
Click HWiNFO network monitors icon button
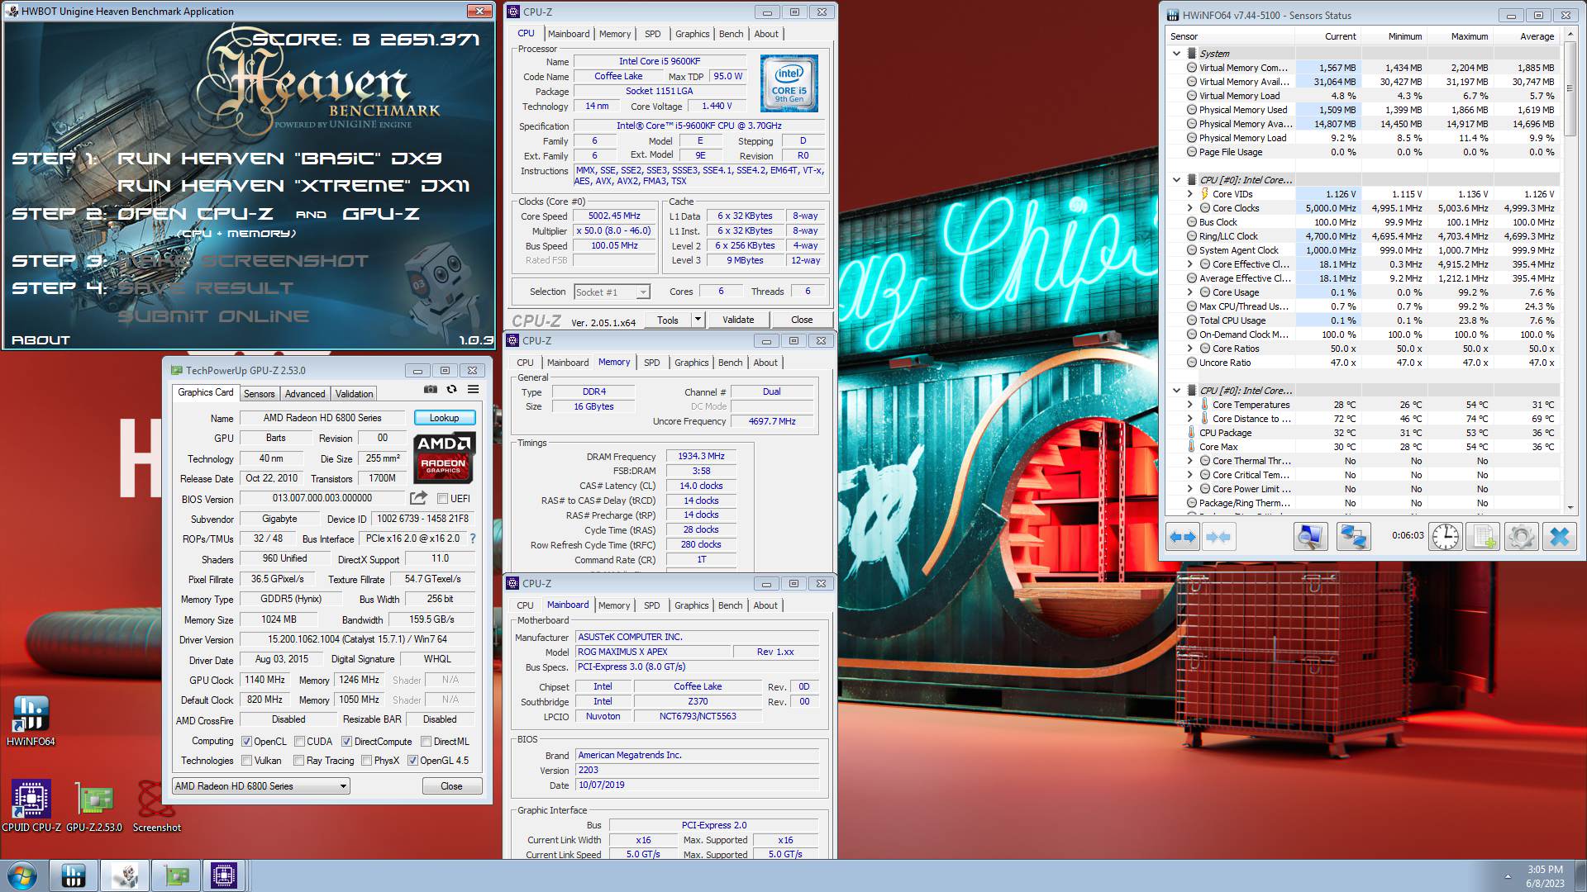coord(1353,537)
